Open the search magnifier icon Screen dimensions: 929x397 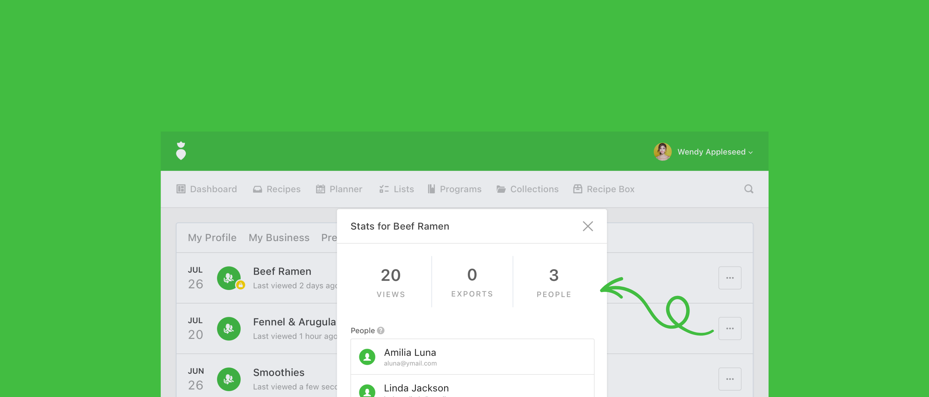(749, 189)
